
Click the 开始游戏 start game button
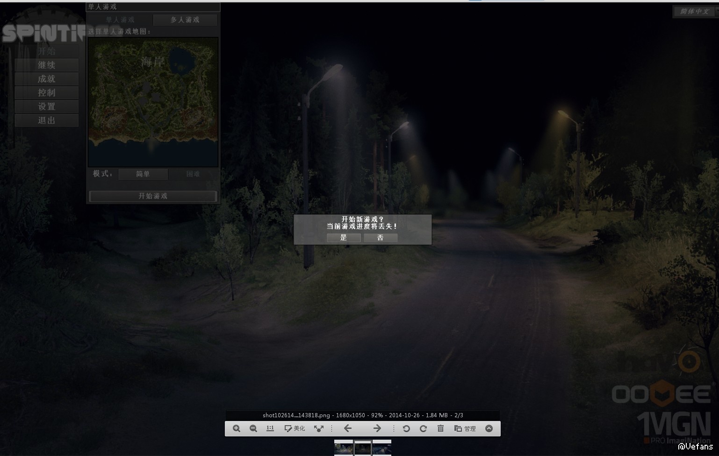coord(153,196)
